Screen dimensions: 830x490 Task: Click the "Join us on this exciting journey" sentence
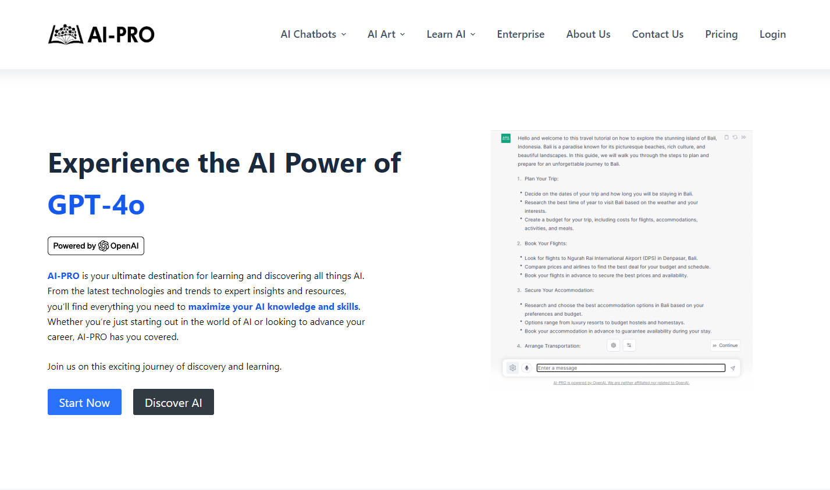[x=165, y=367]
